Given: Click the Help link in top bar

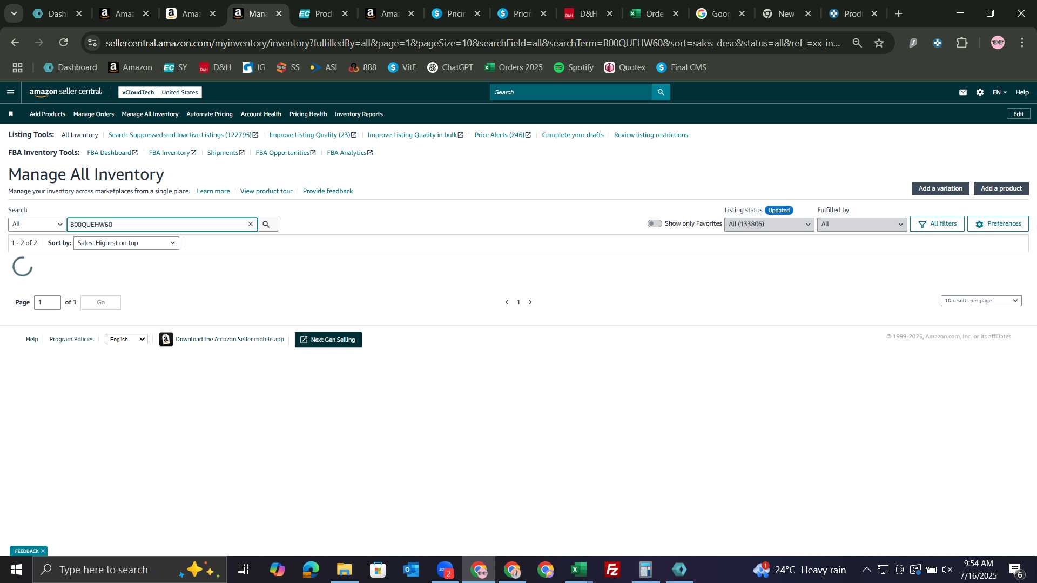Looking at the screenshot, I should (x=1022, y=92).
